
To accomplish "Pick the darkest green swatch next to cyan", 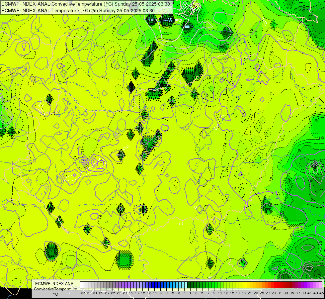I will tap(189, 285).
